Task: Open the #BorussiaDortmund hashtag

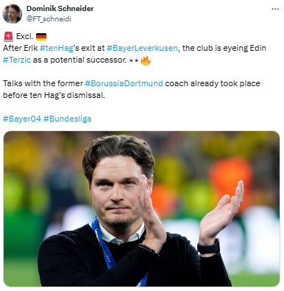Action: coord(124,83)
